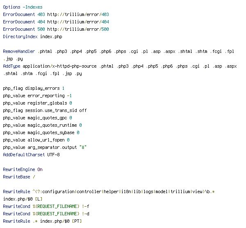This screenshot has width=246, height=228.
Task: Place cursor on display_errors setting
Action: (42, 88)
